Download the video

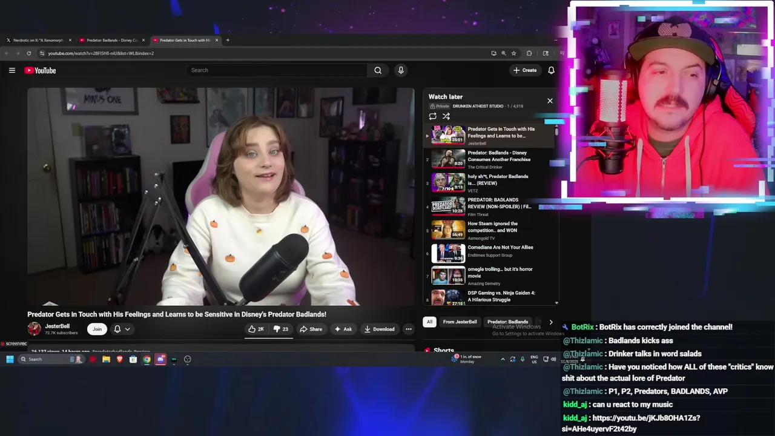click(379, 329)
